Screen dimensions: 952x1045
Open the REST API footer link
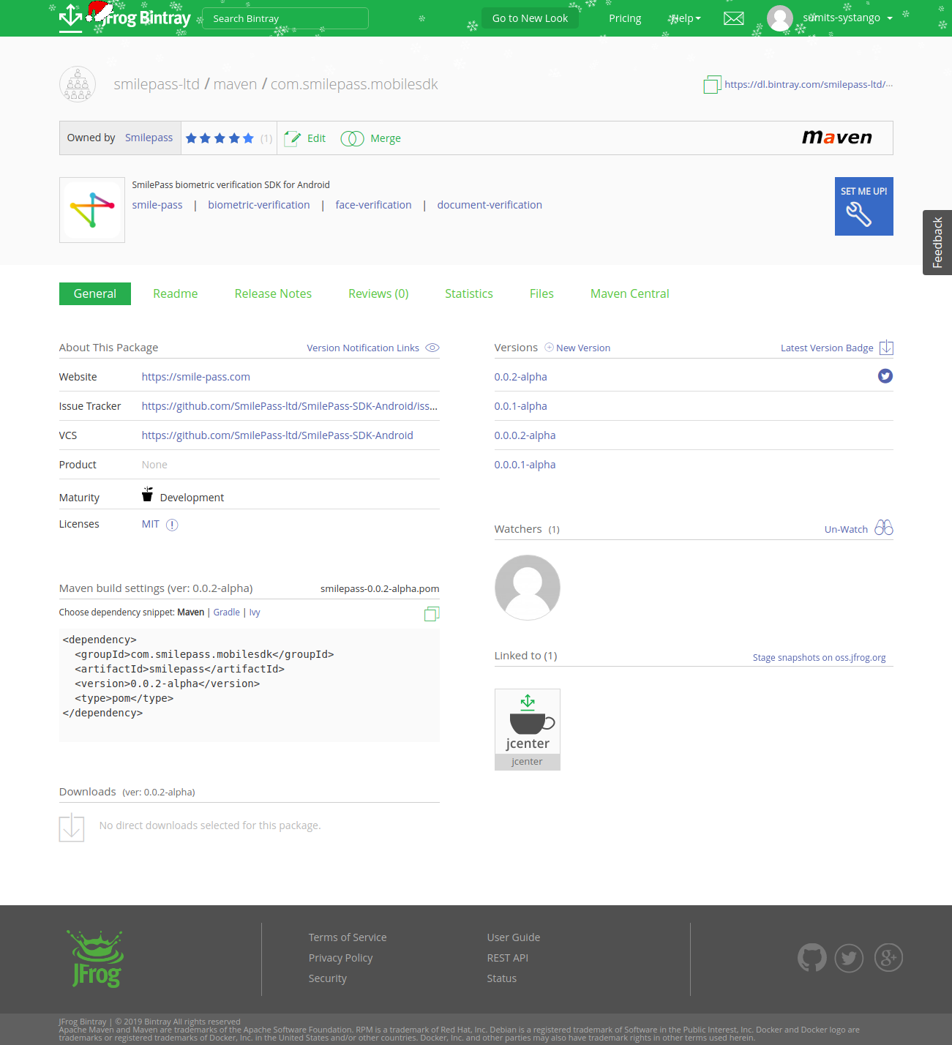[x=507, y=958]
